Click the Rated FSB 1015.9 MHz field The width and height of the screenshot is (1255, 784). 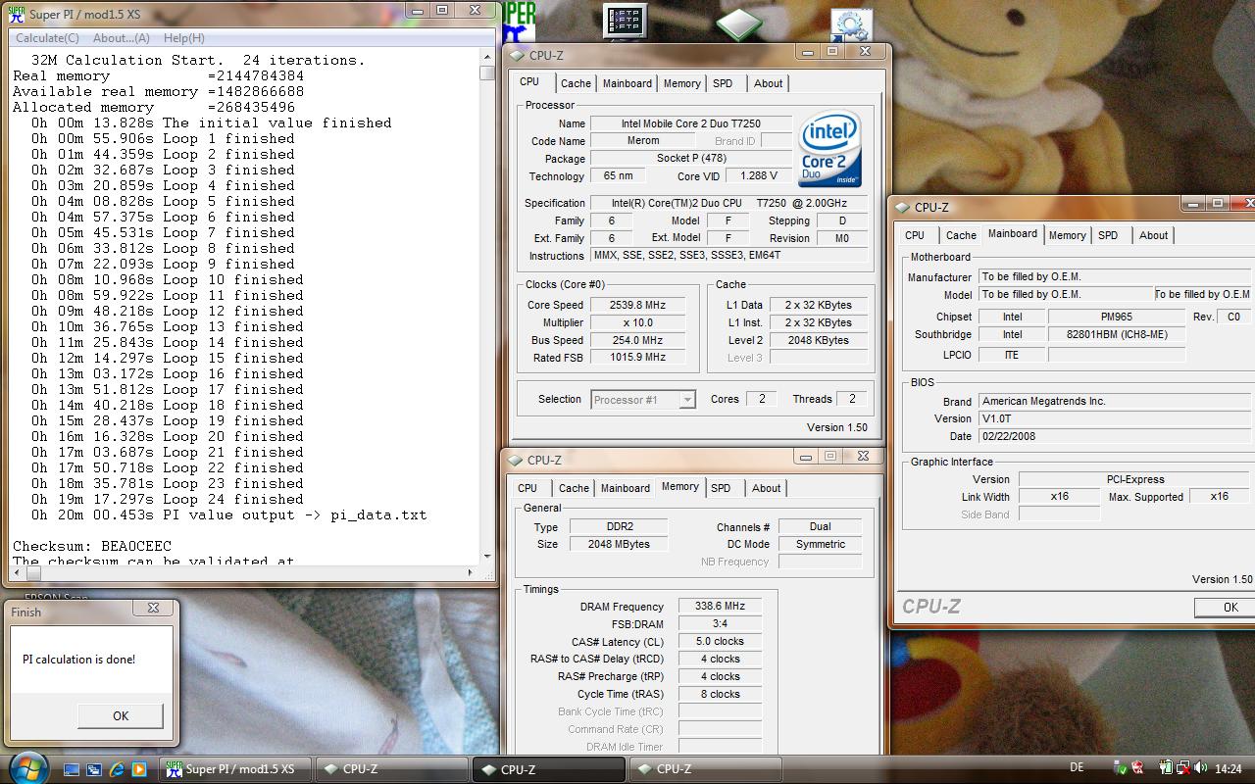(637, 358)
